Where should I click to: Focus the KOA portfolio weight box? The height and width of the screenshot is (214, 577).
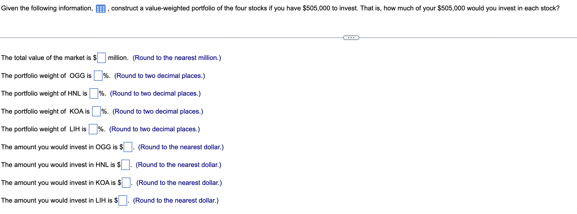click(x=96, y=111)
